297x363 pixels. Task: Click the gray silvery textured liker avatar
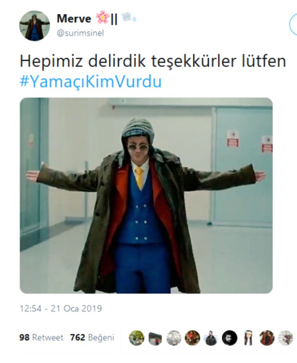174,338
